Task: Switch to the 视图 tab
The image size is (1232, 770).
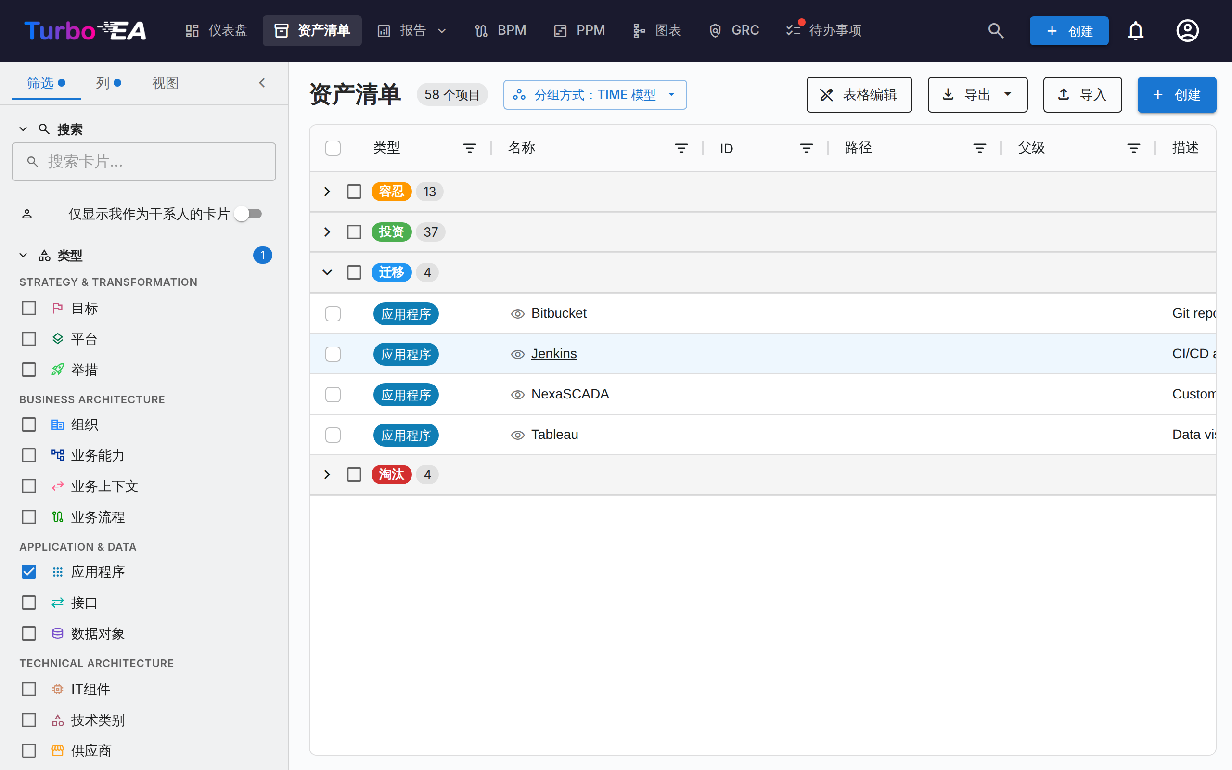Action: [x=166, y=82]
